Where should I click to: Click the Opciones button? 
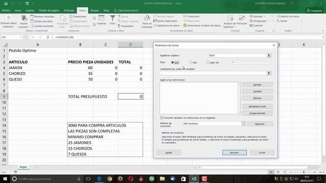[260, 124]
